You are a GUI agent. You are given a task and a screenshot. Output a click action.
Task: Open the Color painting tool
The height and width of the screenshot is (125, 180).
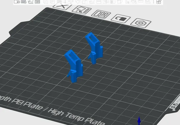pyautogui.click(x=134, y=2)
